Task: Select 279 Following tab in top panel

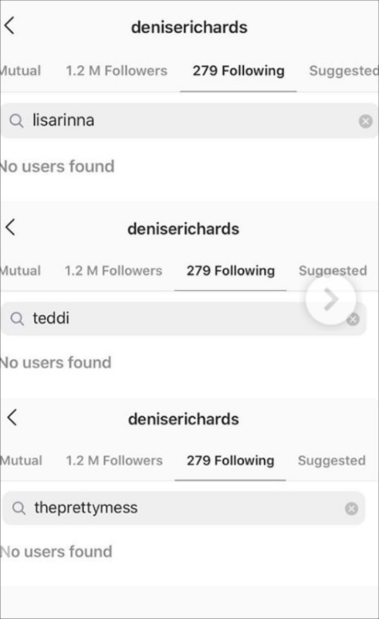Action: pos(238,71)
